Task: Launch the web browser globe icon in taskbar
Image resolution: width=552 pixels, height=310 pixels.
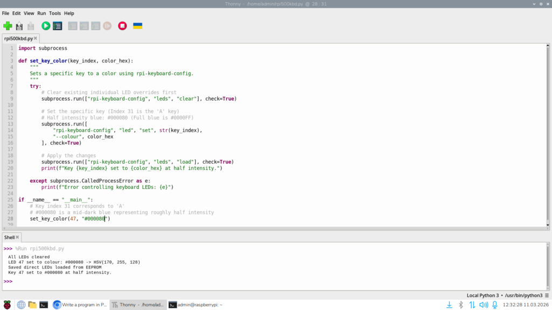Action: click(x=21, y=305)
